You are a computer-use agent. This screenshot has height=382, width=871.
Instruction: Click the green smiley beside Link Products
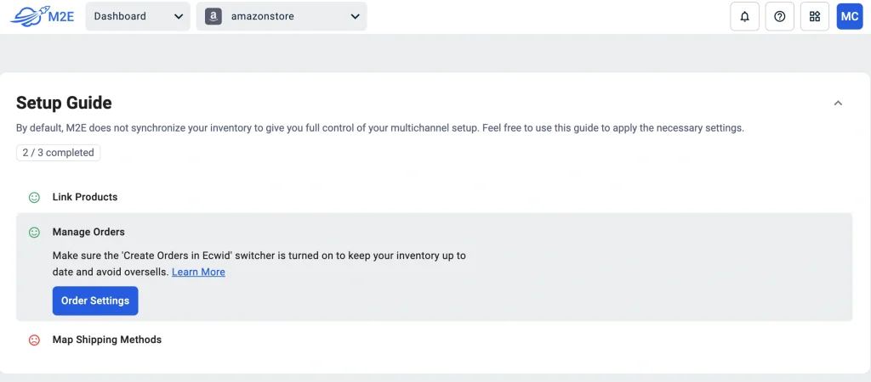35,197
